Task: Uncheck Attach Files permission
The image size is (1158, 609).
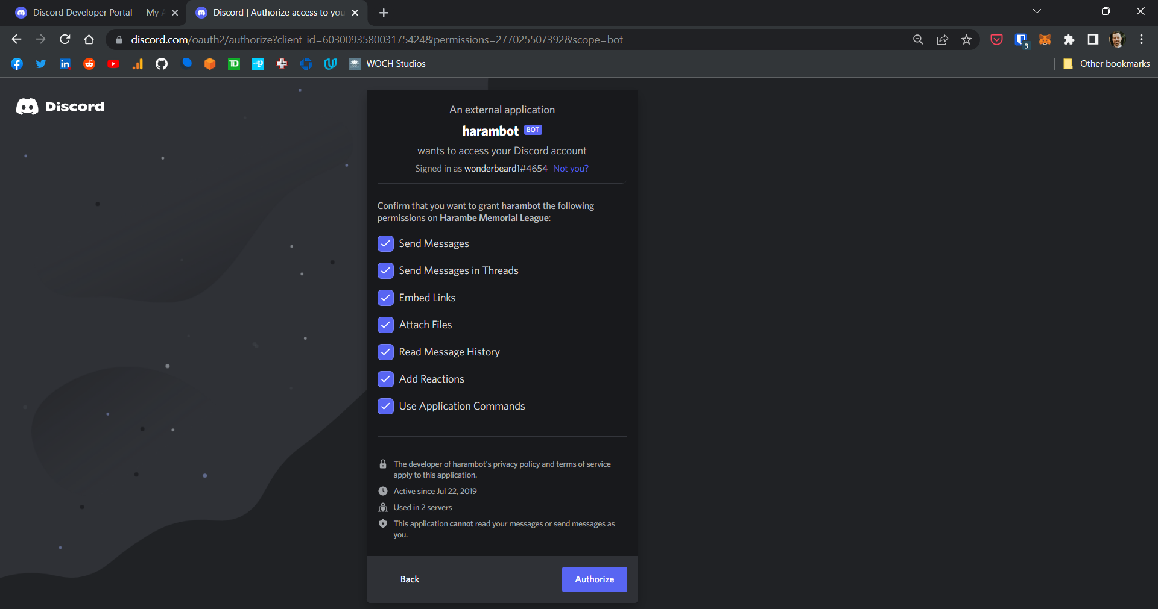Action: tap(385, 325)
